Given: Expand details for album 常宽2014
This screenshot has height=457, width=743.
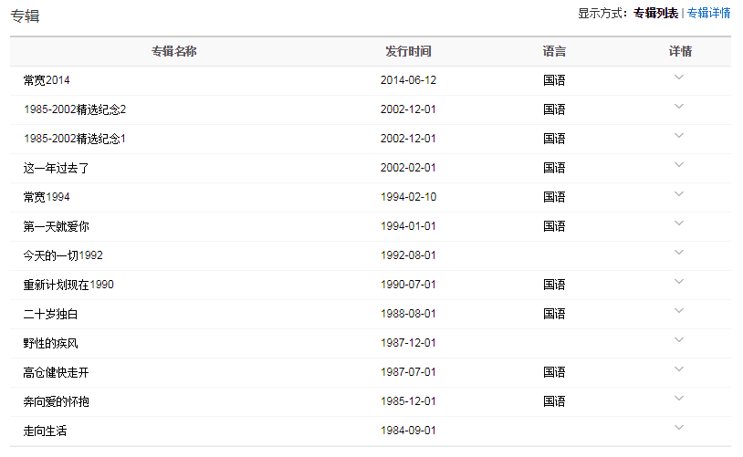Looking at the screenshot, I should tap(679, 78).
